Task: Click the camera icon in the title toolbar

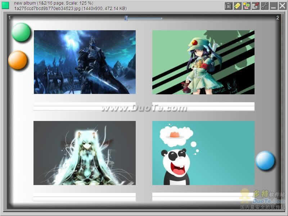Action: click(x=228, y=6)
